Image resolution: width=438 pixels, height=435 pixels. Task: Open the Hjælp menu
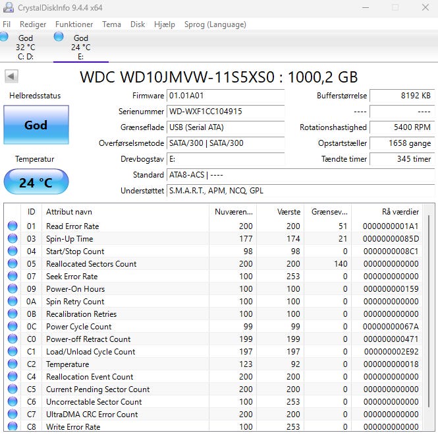[x=165, y=24]
